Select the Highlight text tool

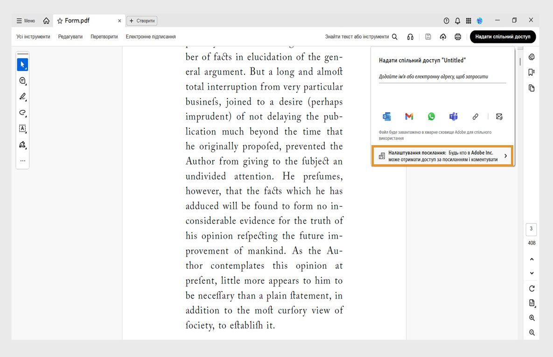click(22, 97)
